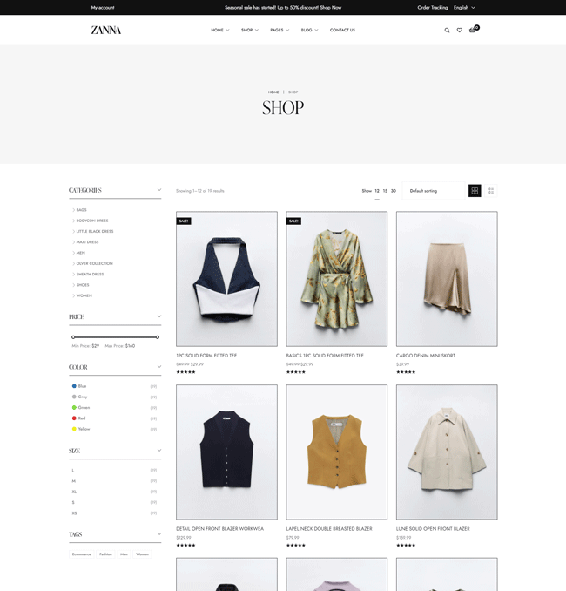Image resolution: width=566 pixels, height=591 pixels.
Task: Select the Little Black Dress category
Action: click(95, 231)
